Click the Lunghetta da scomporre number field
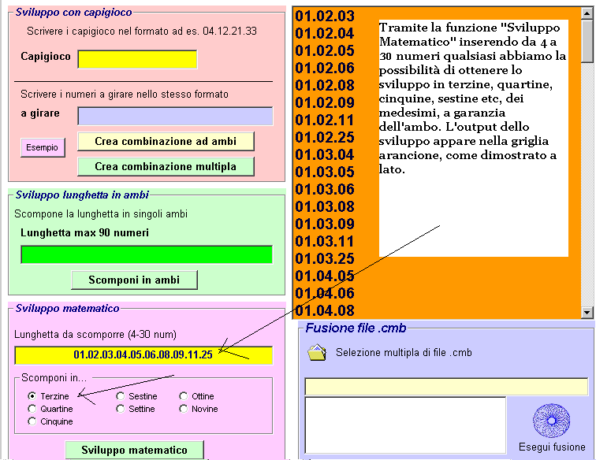The height and width of the screenshot is (460, 596). [x=143, y=355]
